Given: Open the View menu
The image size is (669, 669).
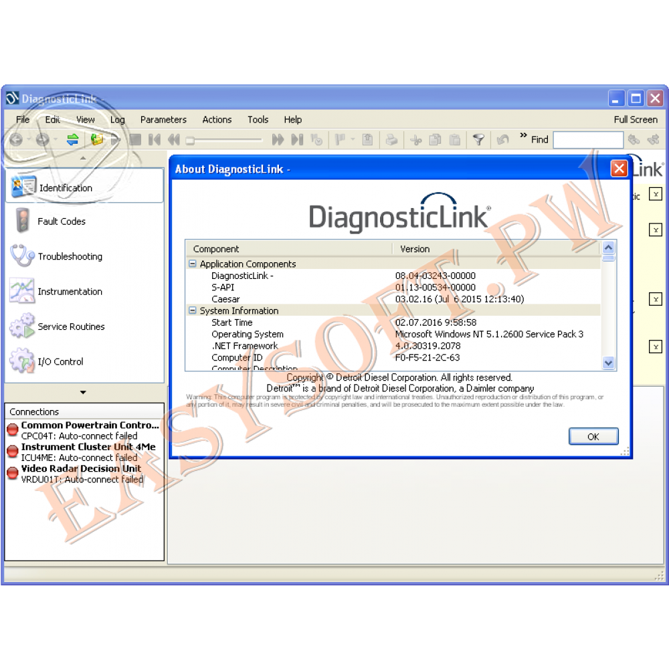Looking at the screenshot, I should click(x=86, y=120).
